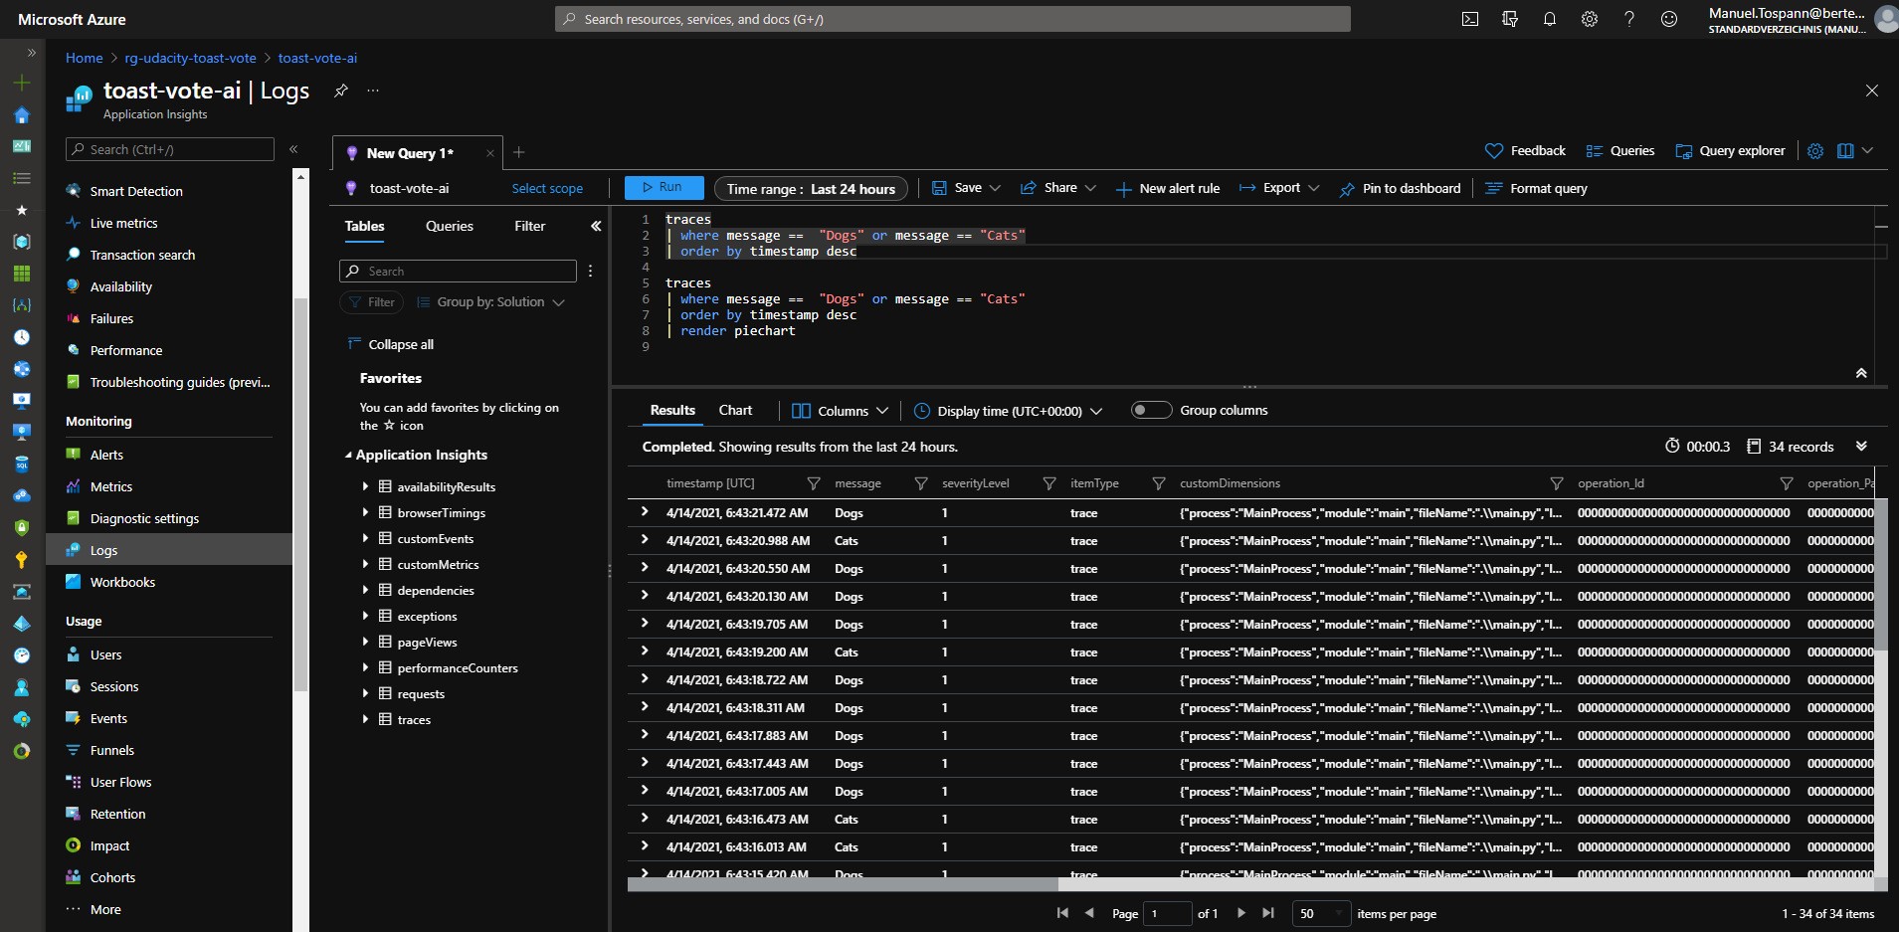Screen dimensions: 1899x932
Task: Filter the customDimensions column funnel icon
Action: tap(1557, 483)
